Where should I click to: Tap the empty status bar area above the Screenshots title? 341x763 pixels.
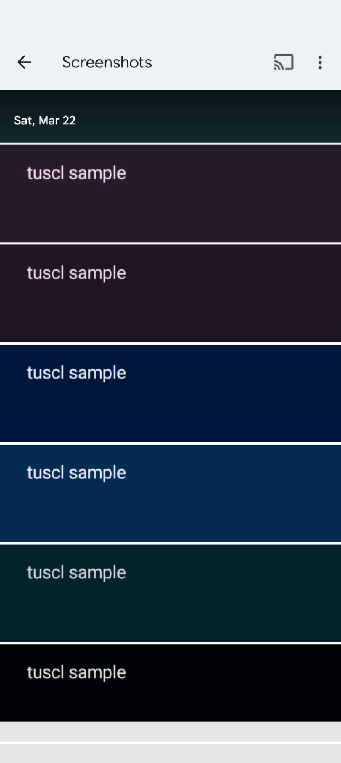point(170,18)
